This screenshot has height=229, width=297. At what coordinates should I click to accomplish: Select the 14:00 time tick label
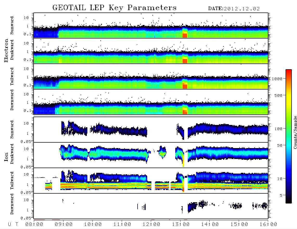click(x=210, y=225)
